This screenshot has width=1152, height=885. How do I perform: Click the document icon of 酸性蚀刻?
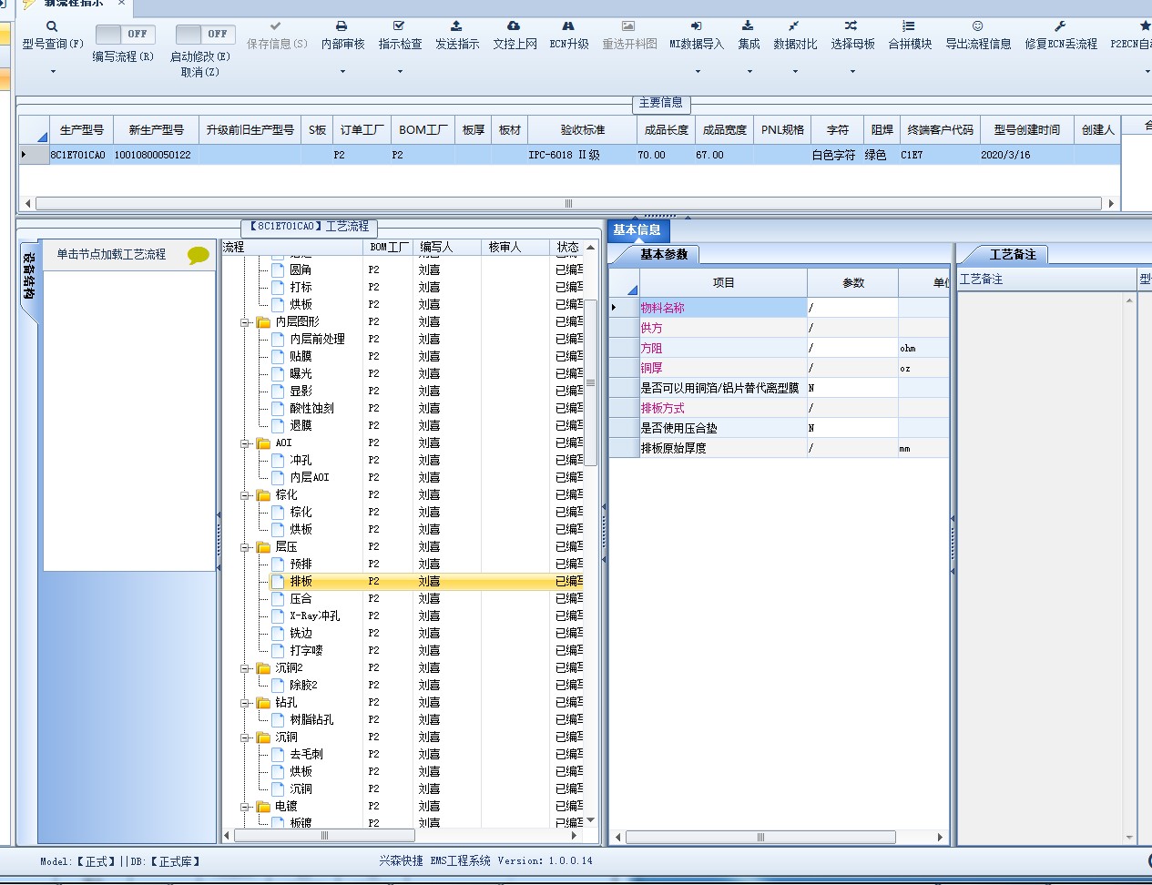279,408
